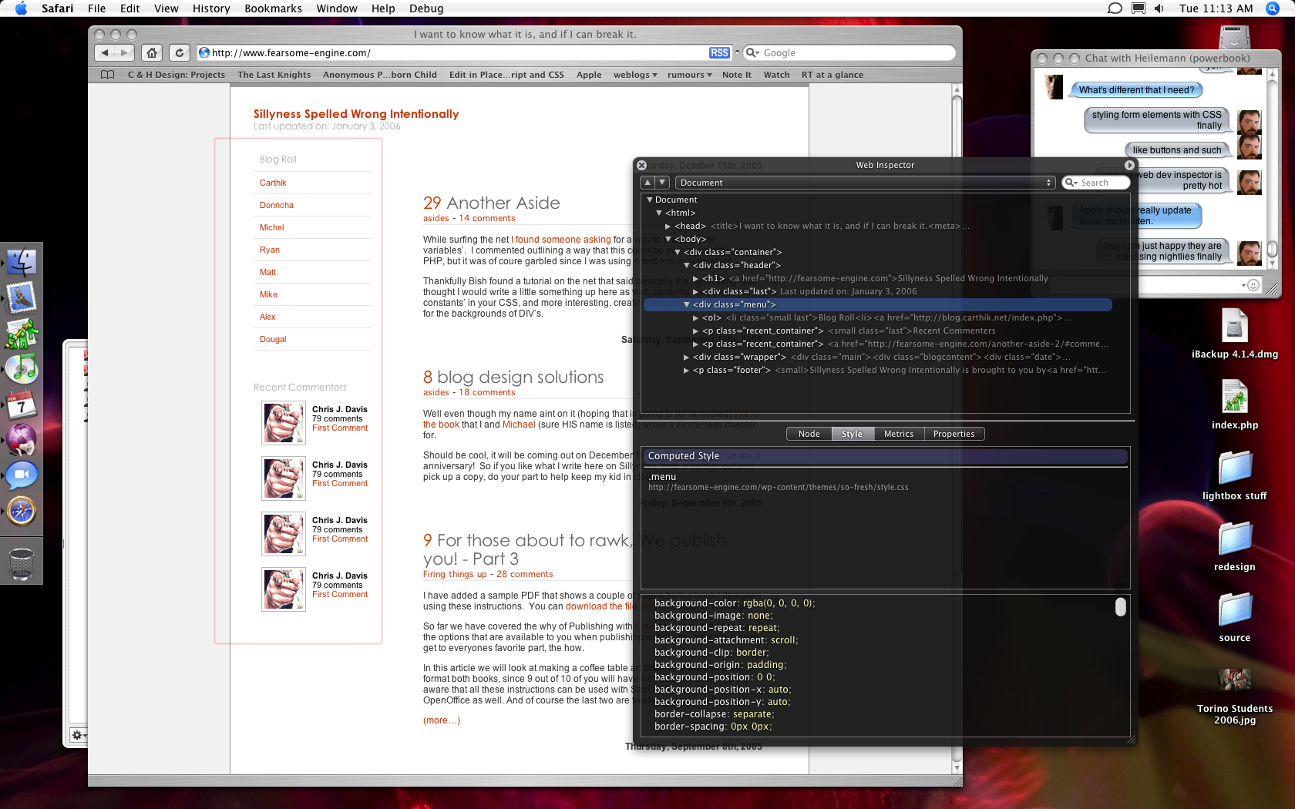Click the smiley emoticon button in chat window
This screenshot has height=809, width=1295.
[1253, 285]
